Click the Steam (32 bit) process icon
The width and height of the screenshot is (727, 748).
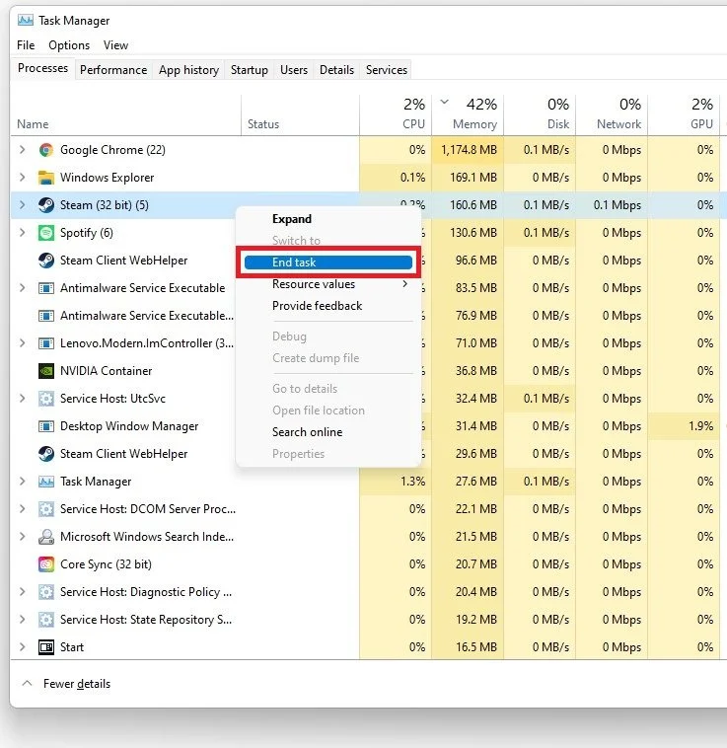46,205
